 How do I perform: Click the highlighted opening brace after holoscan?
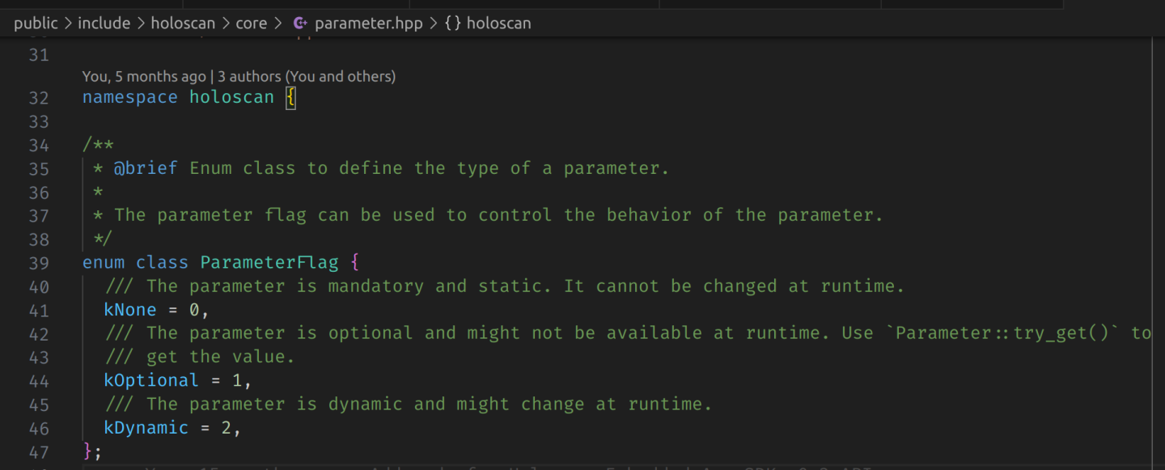click(x=291, y=98)
